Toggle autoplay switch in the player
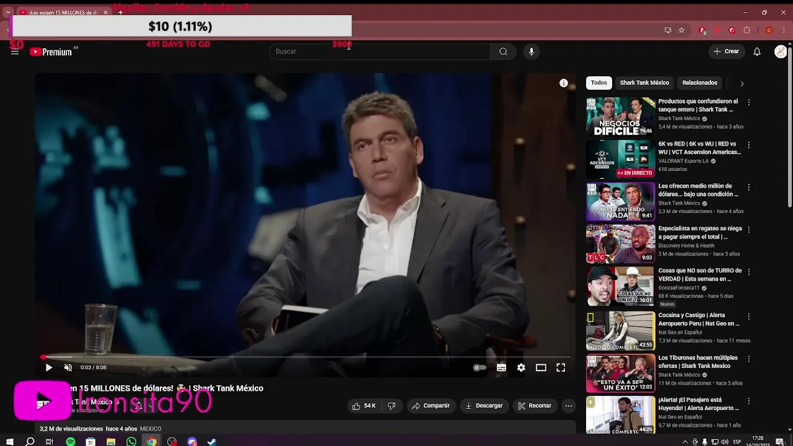This screenshot has height=446, width=793. (480, 367)
